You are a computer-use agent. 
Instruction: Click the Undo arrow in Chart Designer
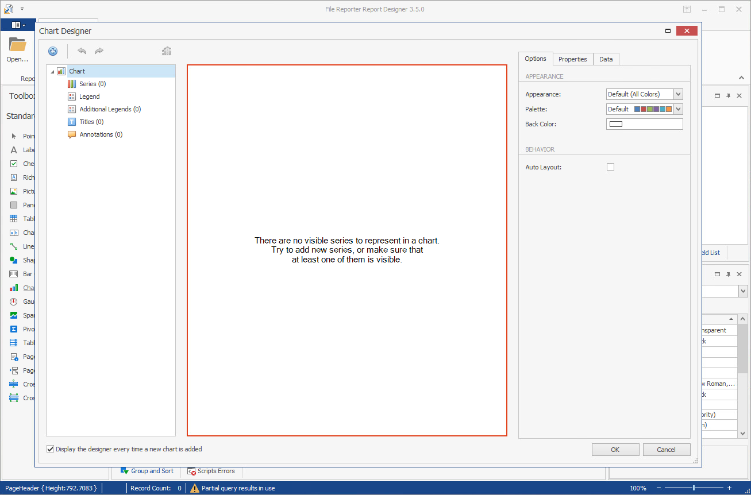pyautogui.click(x=82, y=51)
